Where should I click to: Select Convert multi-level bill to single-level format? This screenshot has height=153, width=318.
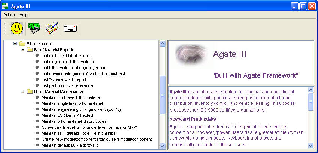tap(90, 127)
